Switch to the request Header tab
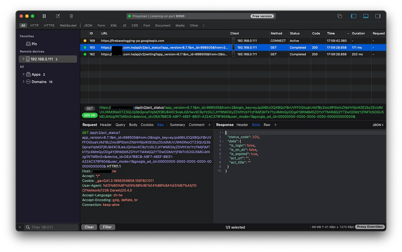Screen dimensions: 402x252 (106, 125)
